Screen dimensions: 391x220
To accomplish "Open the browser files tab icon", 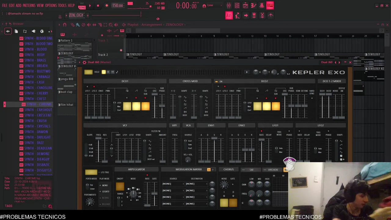I will [x=16, y=31].
